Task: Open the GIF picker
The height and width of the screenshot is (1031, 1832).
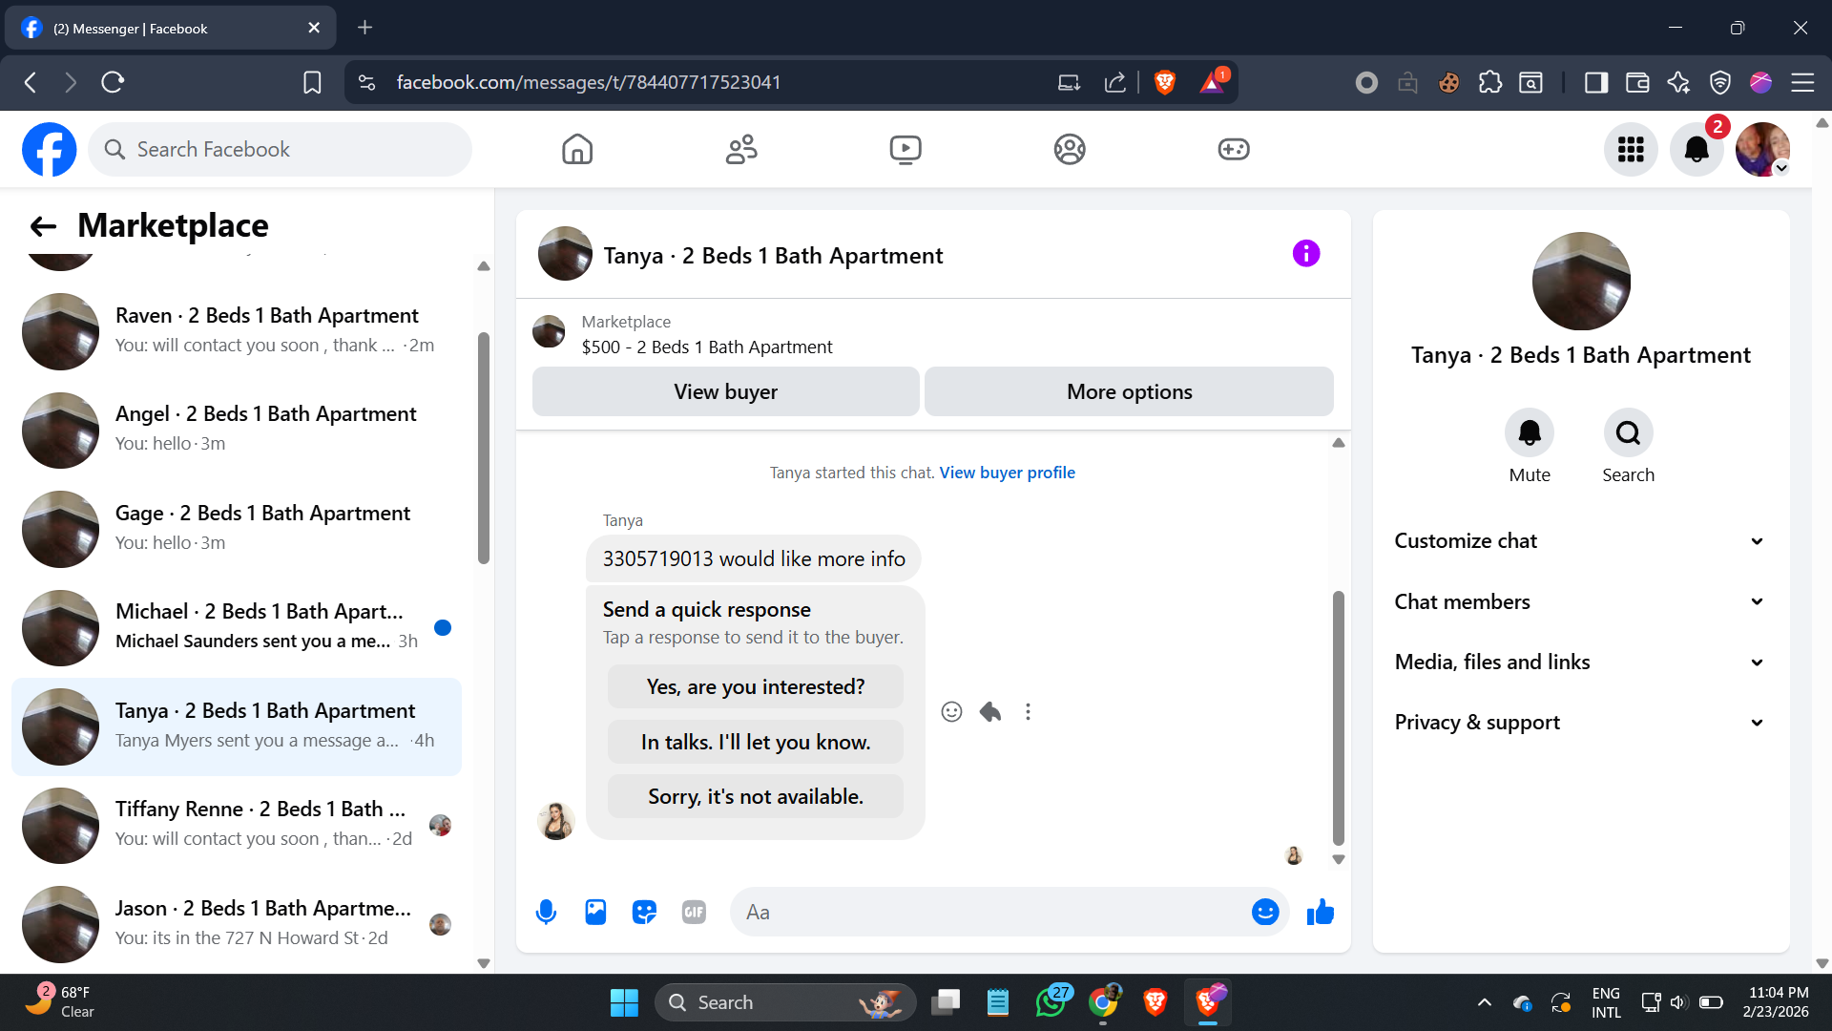Action: (694, 913)
